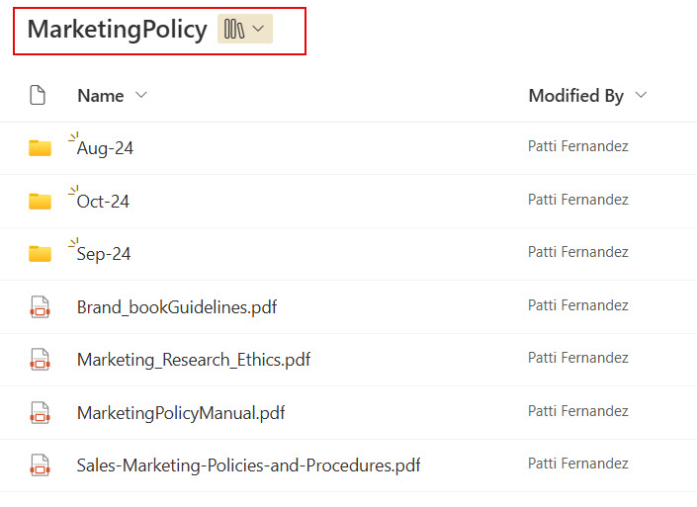
Task: Click the Sep-24 folder icon
Action: point(40,254)
